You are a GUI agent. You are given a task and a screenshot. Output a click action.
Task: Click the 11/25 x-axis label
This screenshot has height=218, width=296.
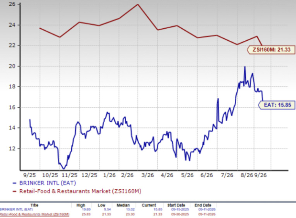[70, 175]
